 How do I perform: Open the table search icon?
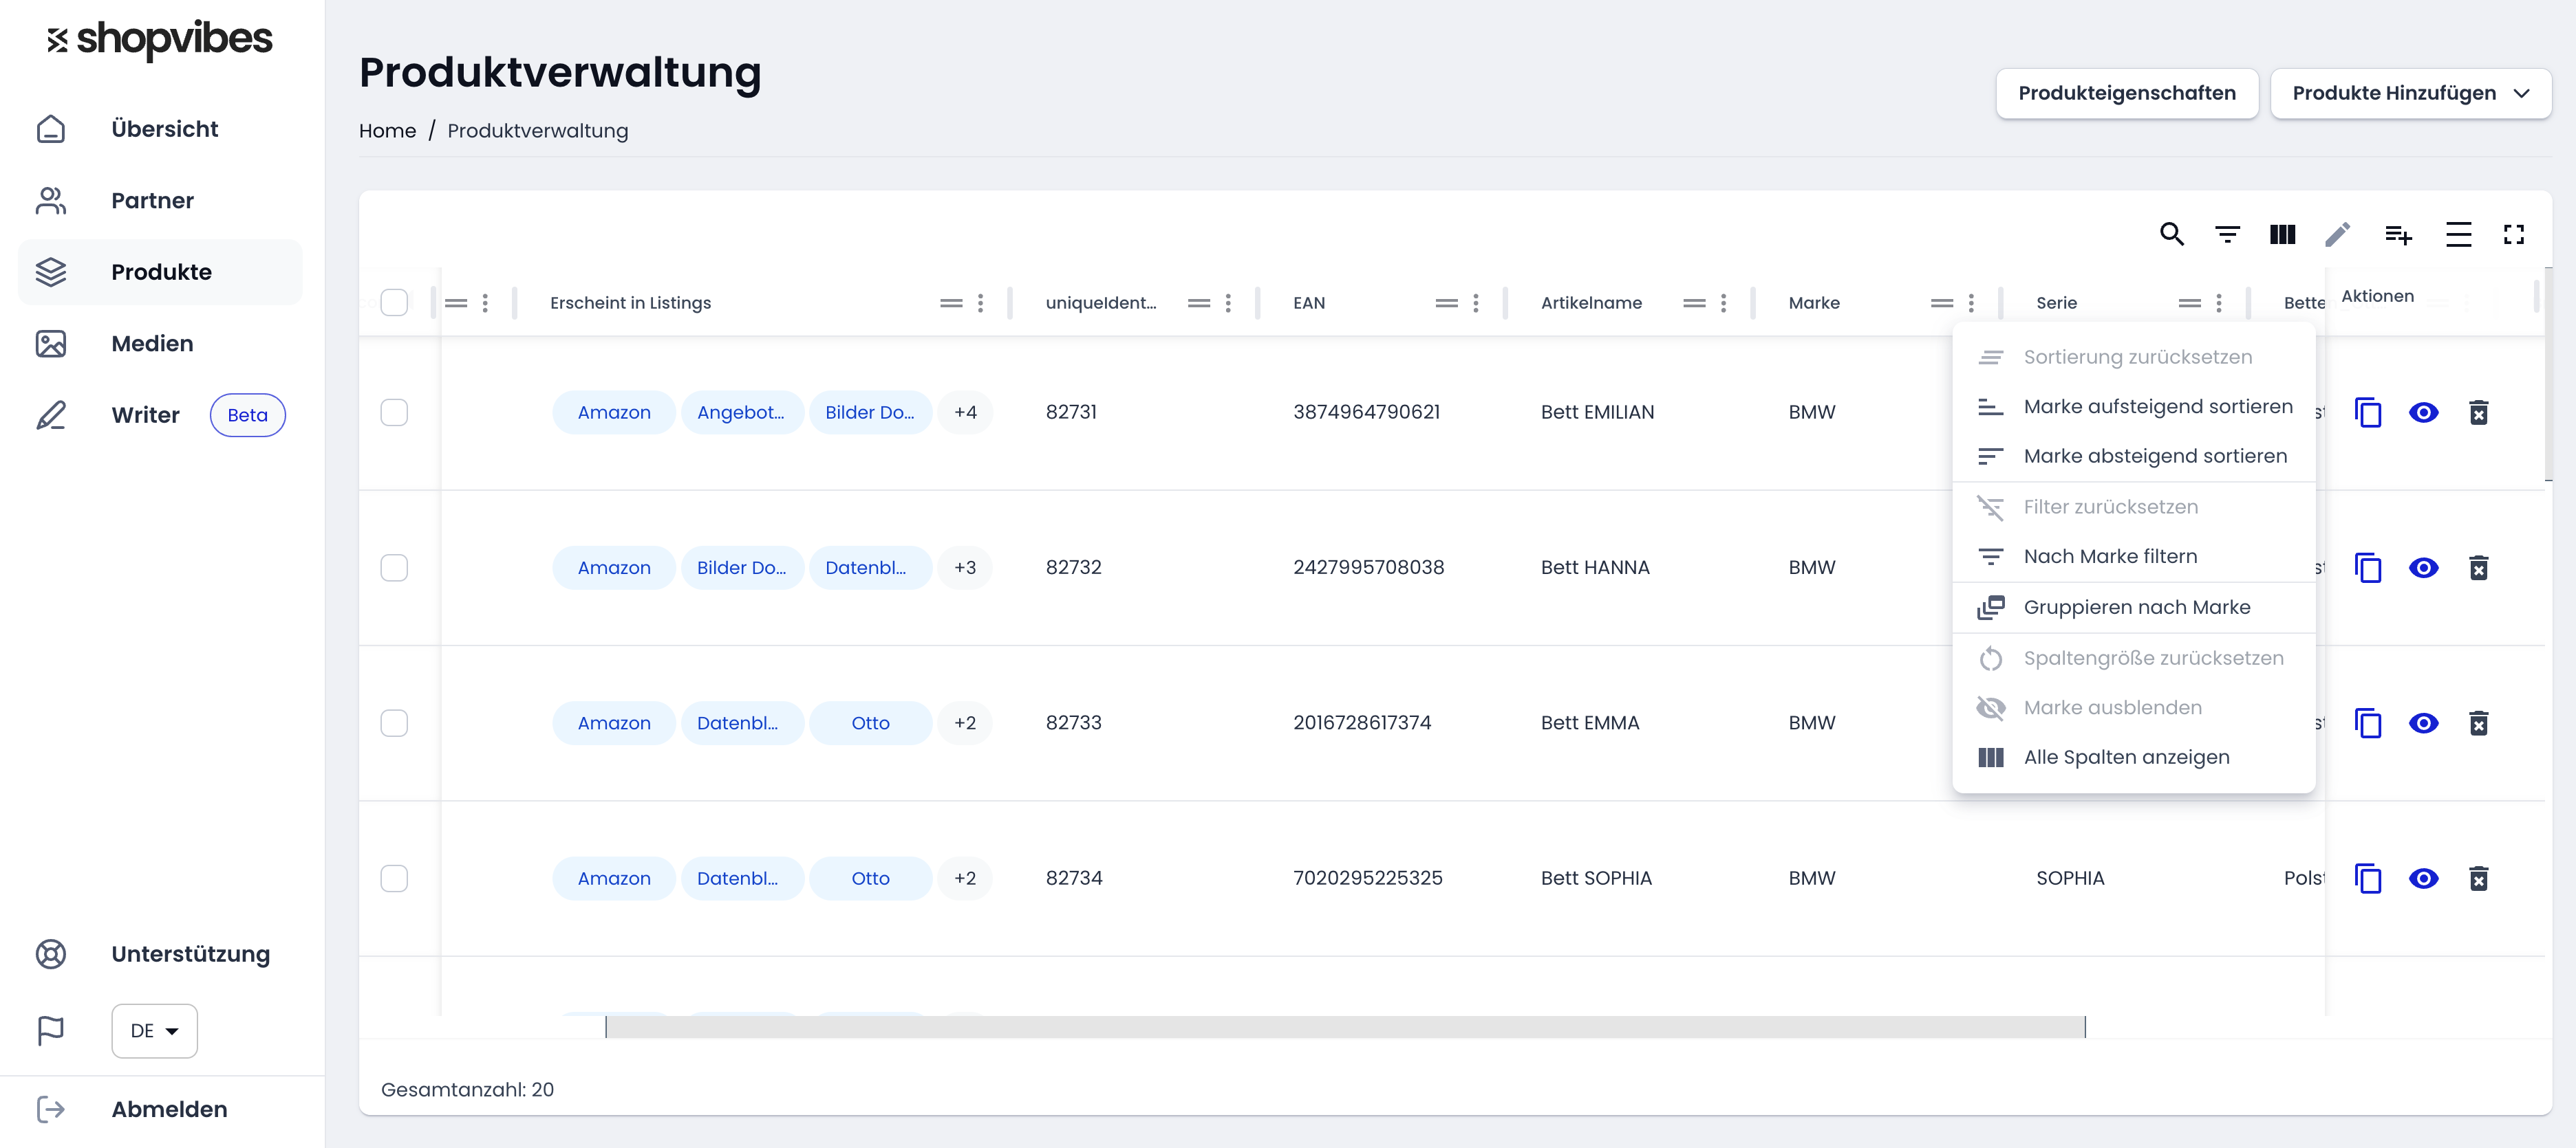coord(2171,235)
